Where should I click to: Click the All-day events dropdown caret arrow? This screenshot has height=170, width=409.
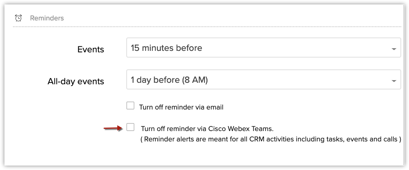coord(394,81)
